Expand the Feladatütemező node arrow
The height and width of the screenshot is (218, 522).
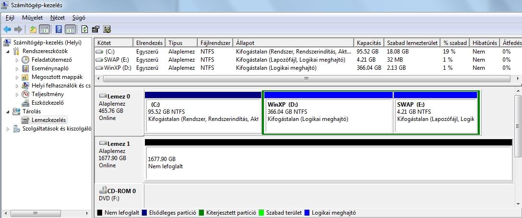17,60
